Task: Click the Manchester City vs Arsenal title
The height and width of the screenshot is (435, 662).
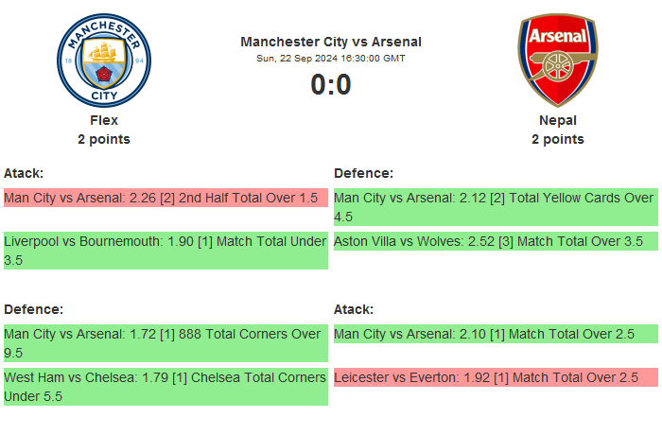Action: [330, 42]
